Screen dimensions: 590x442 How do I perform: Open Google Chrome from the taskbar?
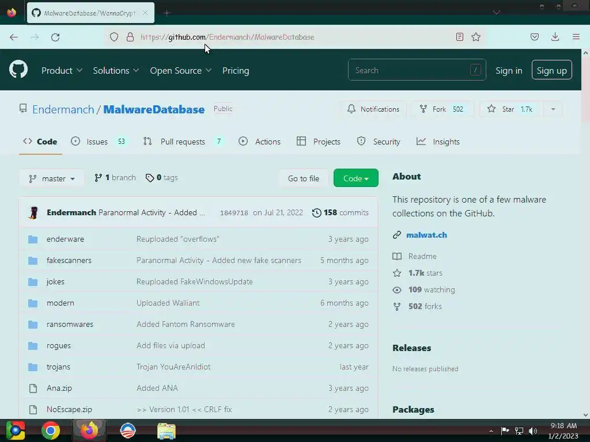pyautogui.click(x=51, y=430)
